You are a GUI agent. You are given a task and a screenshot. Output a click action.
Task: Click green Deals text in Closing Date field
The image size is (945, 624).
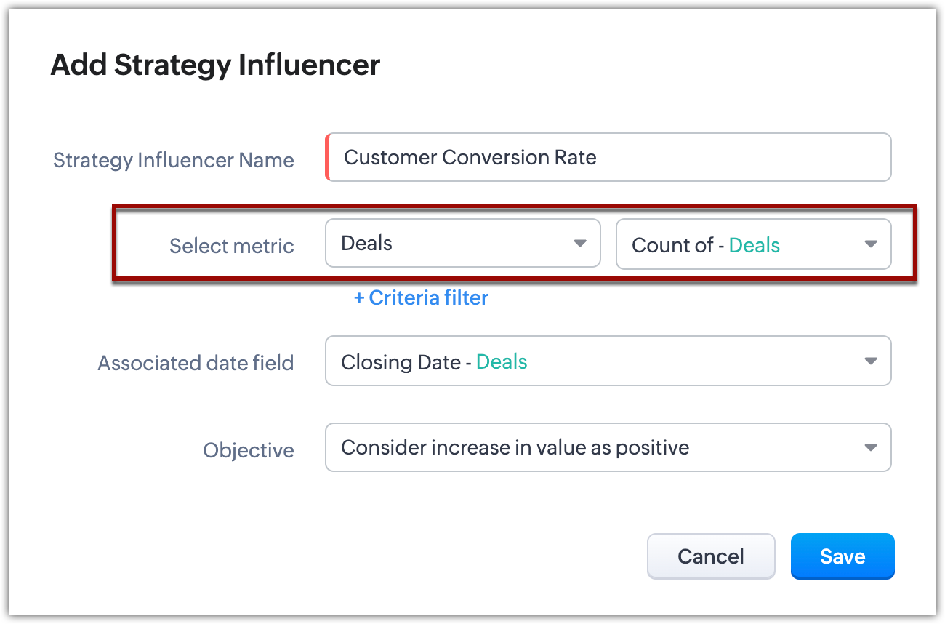pos(502,361)
